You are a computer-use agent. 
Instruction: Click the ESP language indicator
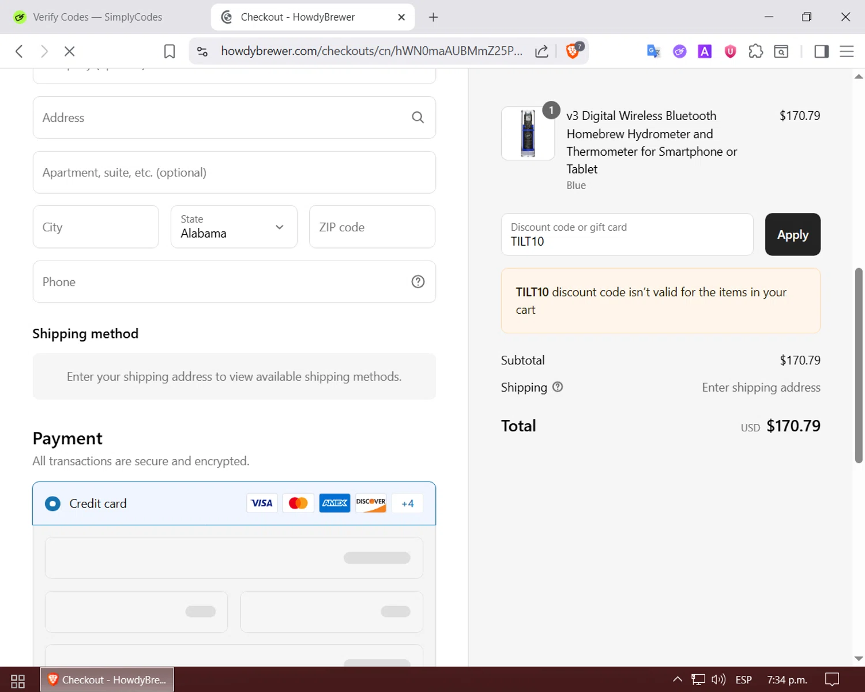click(744, 680)
